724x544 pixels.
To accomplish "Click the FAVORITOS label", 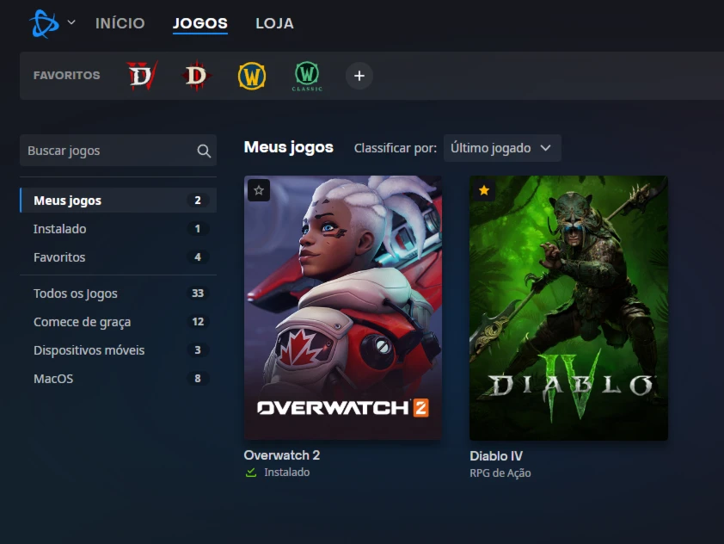I will pyautogui.click(x=66, y=76).
